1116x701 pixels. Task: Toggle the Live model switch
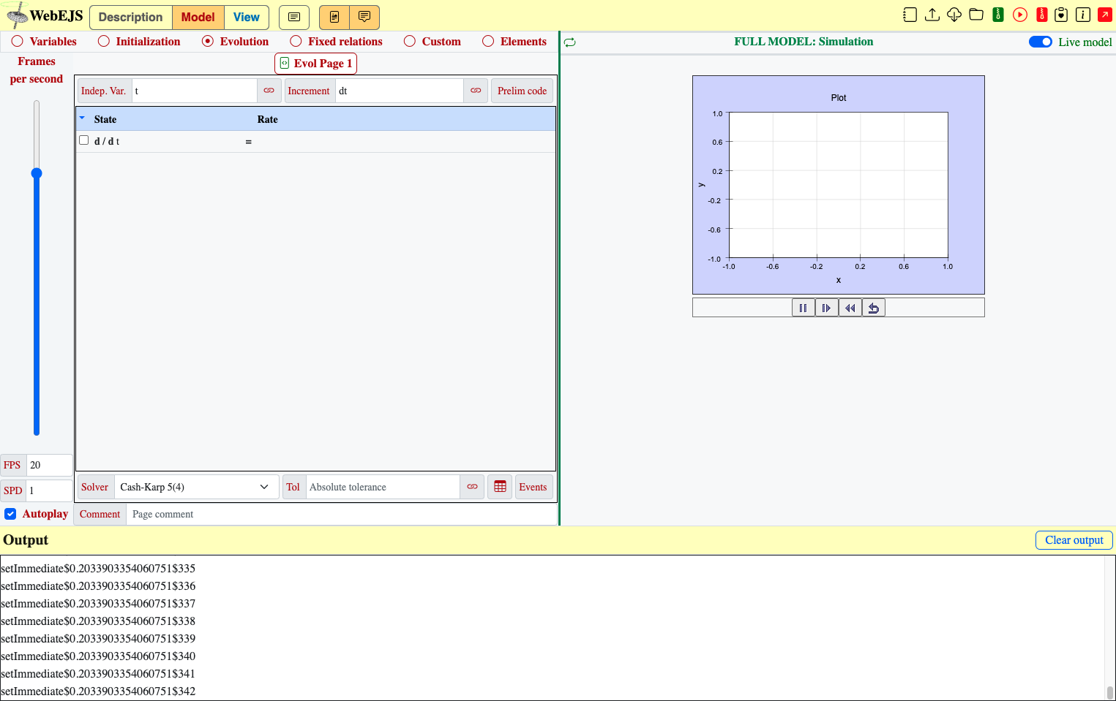click(1041, 42)
